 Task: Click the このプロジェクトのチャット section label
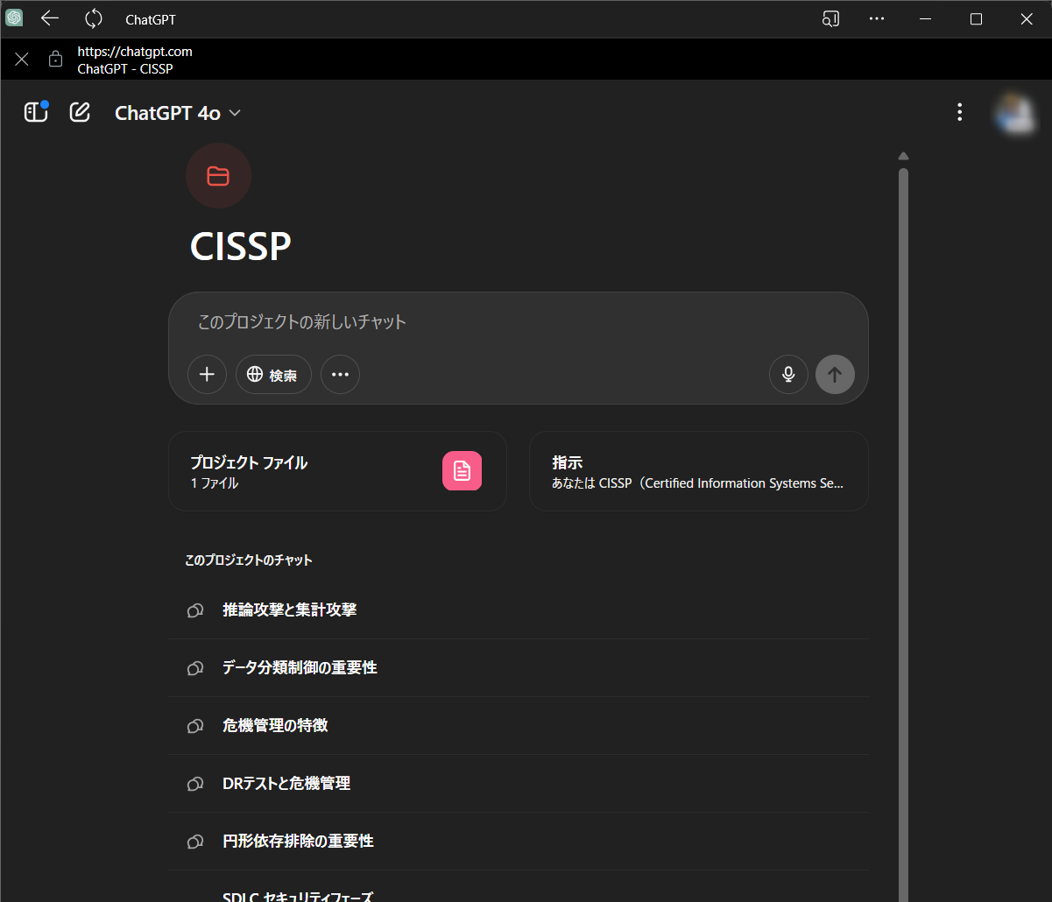tap(249, 560)
